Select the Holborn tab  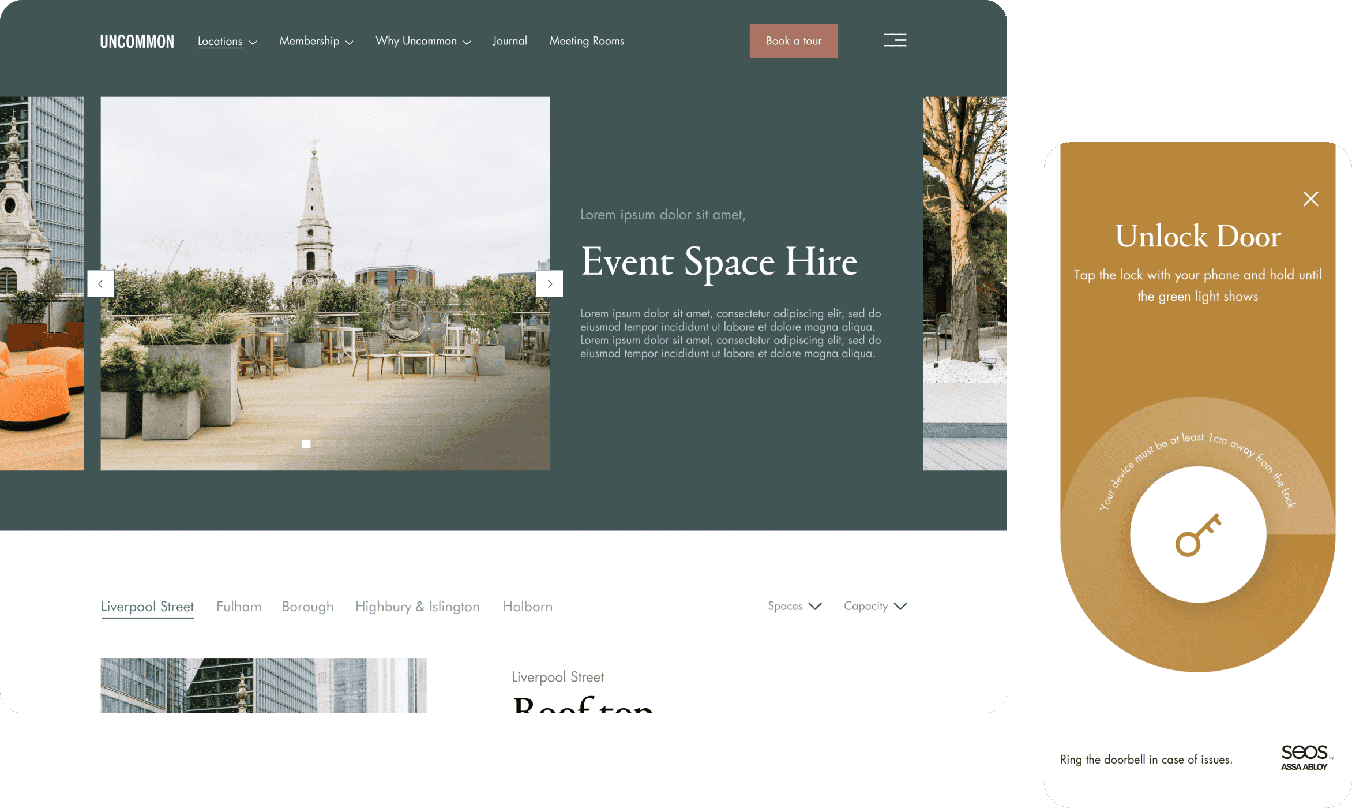(x=528, y=607)
